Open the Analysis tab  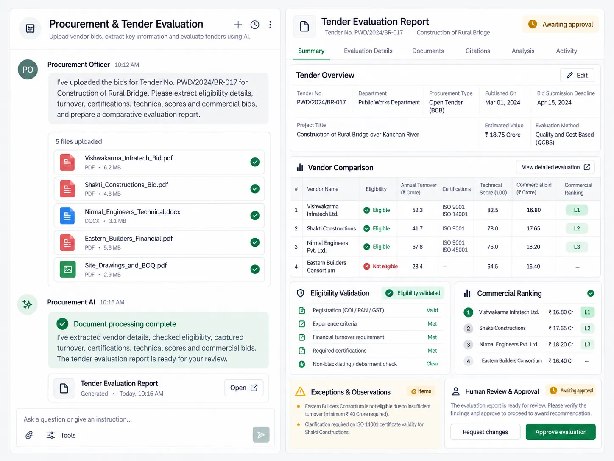pyautogui.click(x=523, y=51)
